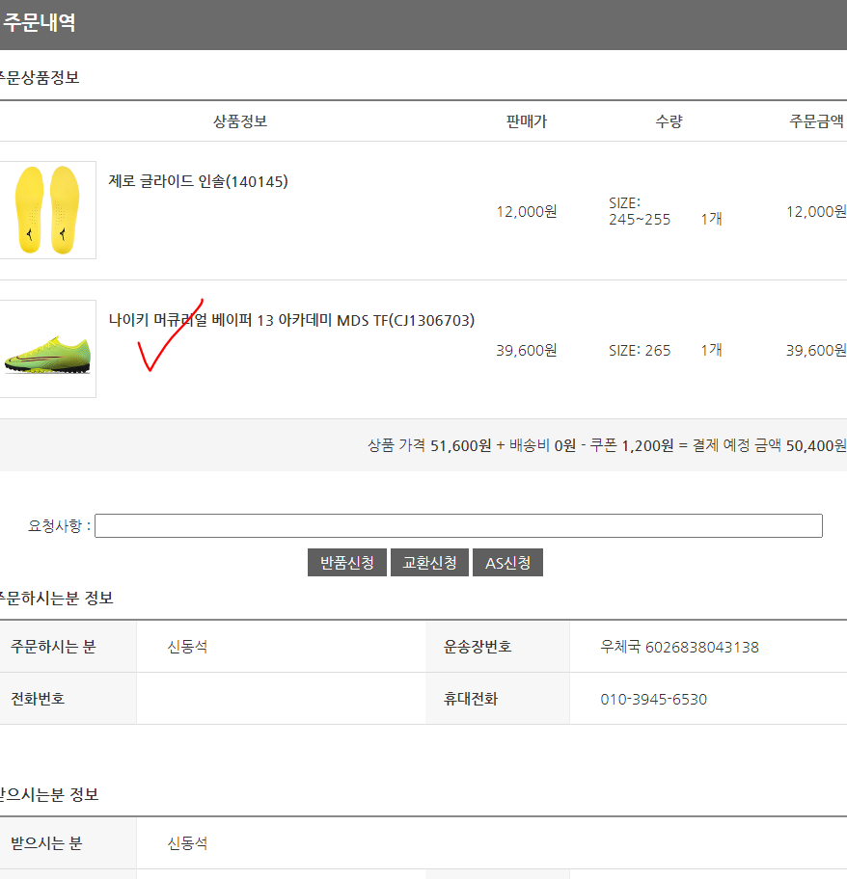Open the 나이키 머큐리얼 베이퍼 13 아카데미 product link
847x879 pixels.
291,320
